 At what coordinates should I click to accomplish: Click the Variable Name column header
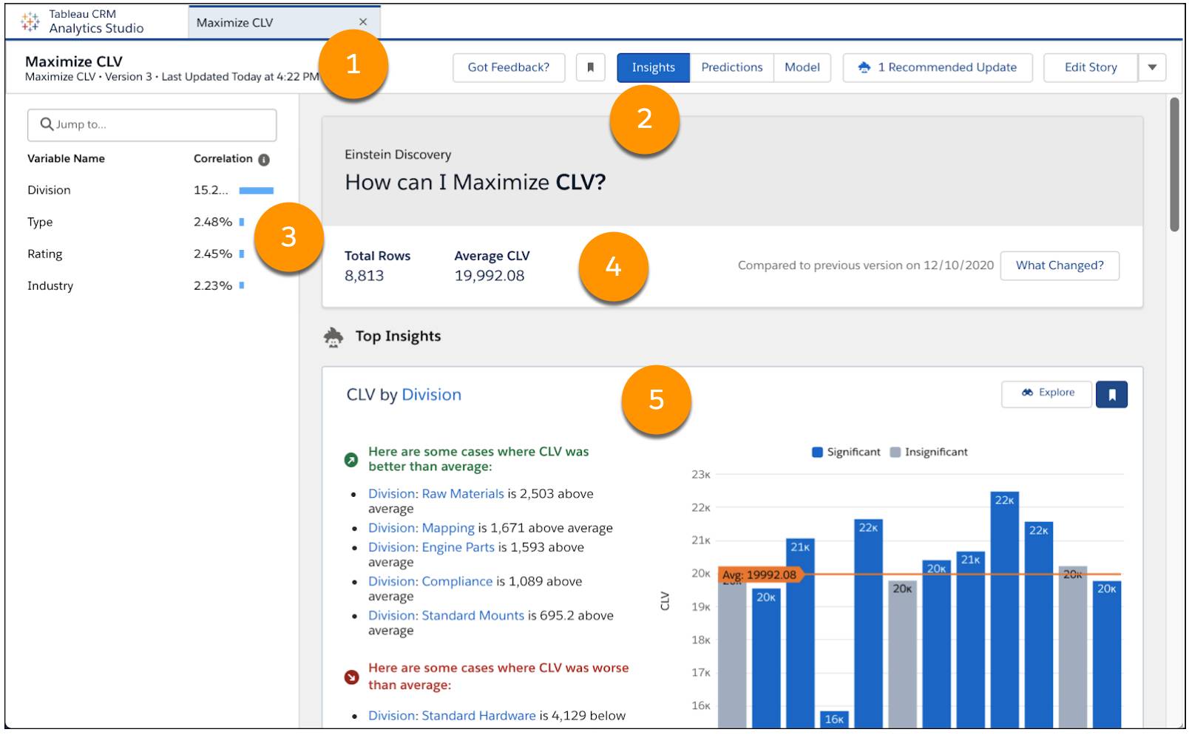[x=66, y=158]
